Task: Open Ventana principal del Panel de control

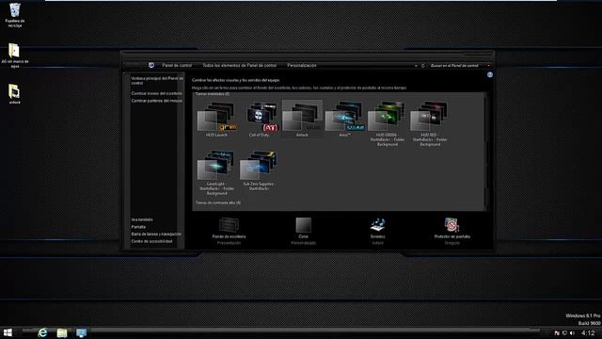Action: click(157, 80)
